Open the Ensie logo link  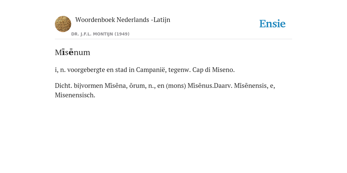(x=272, y=24)
